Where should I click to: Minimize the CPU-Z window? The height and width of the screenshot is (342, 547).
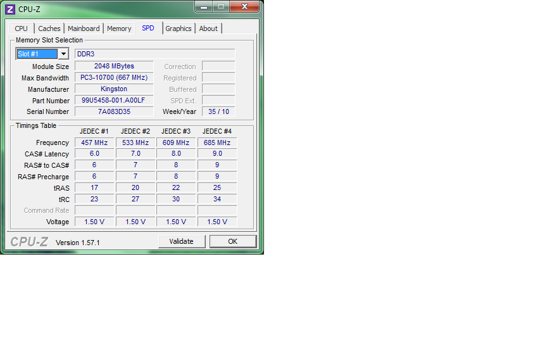204,6
